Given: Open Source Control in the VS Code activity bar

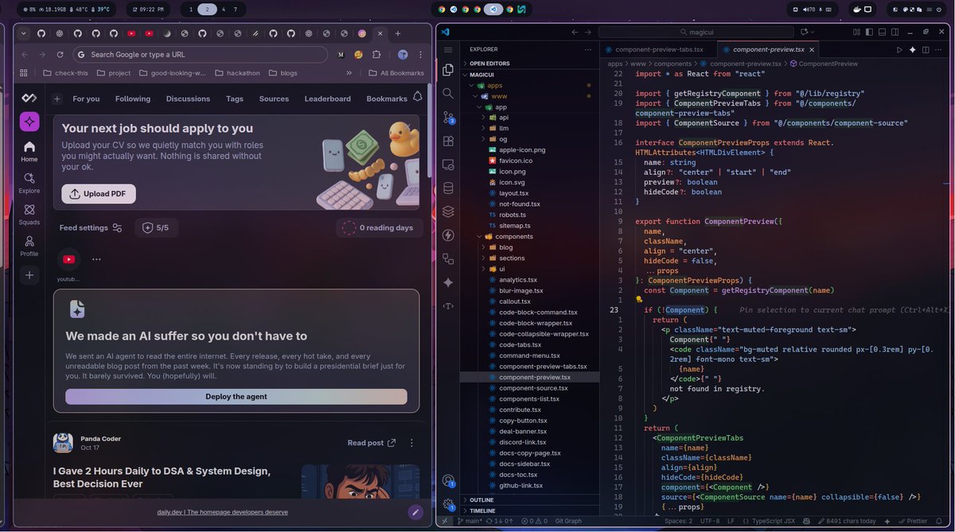Looking at the screenshot, I should coord(448,117).
